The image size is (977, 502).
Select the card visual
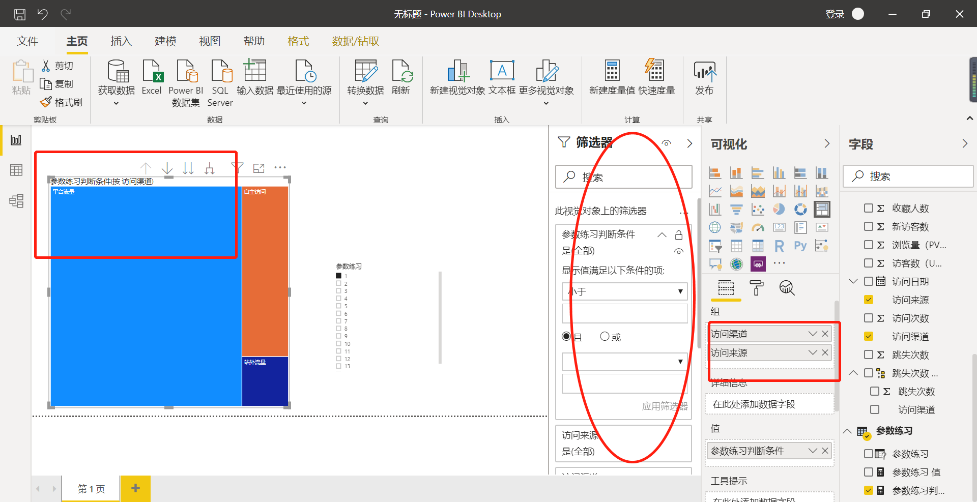pos(779,227)
